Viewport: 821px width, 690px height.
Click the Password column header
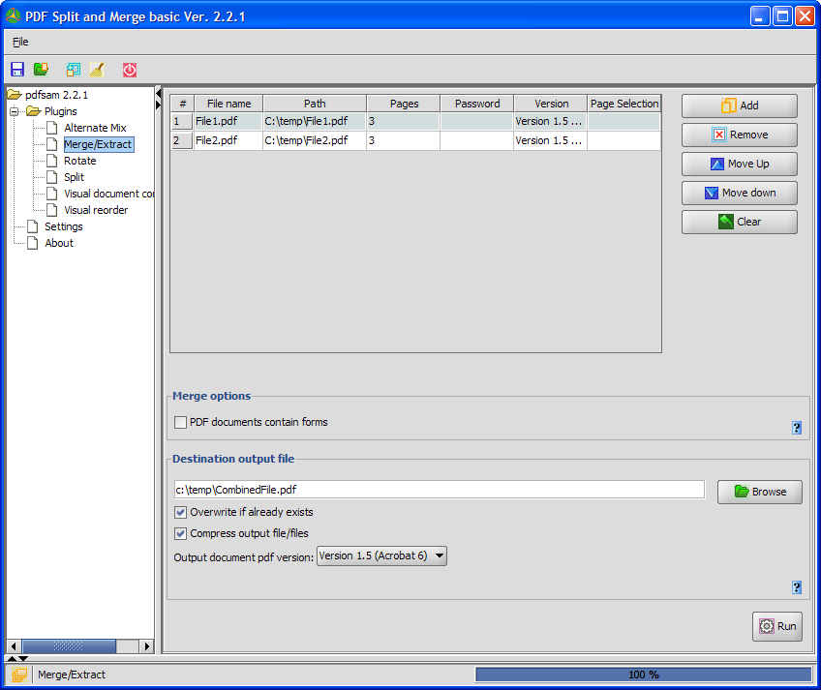(477, 104)
